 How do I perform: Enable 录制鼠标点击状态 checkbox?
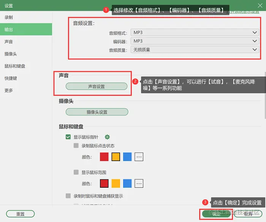coord(76,145)
